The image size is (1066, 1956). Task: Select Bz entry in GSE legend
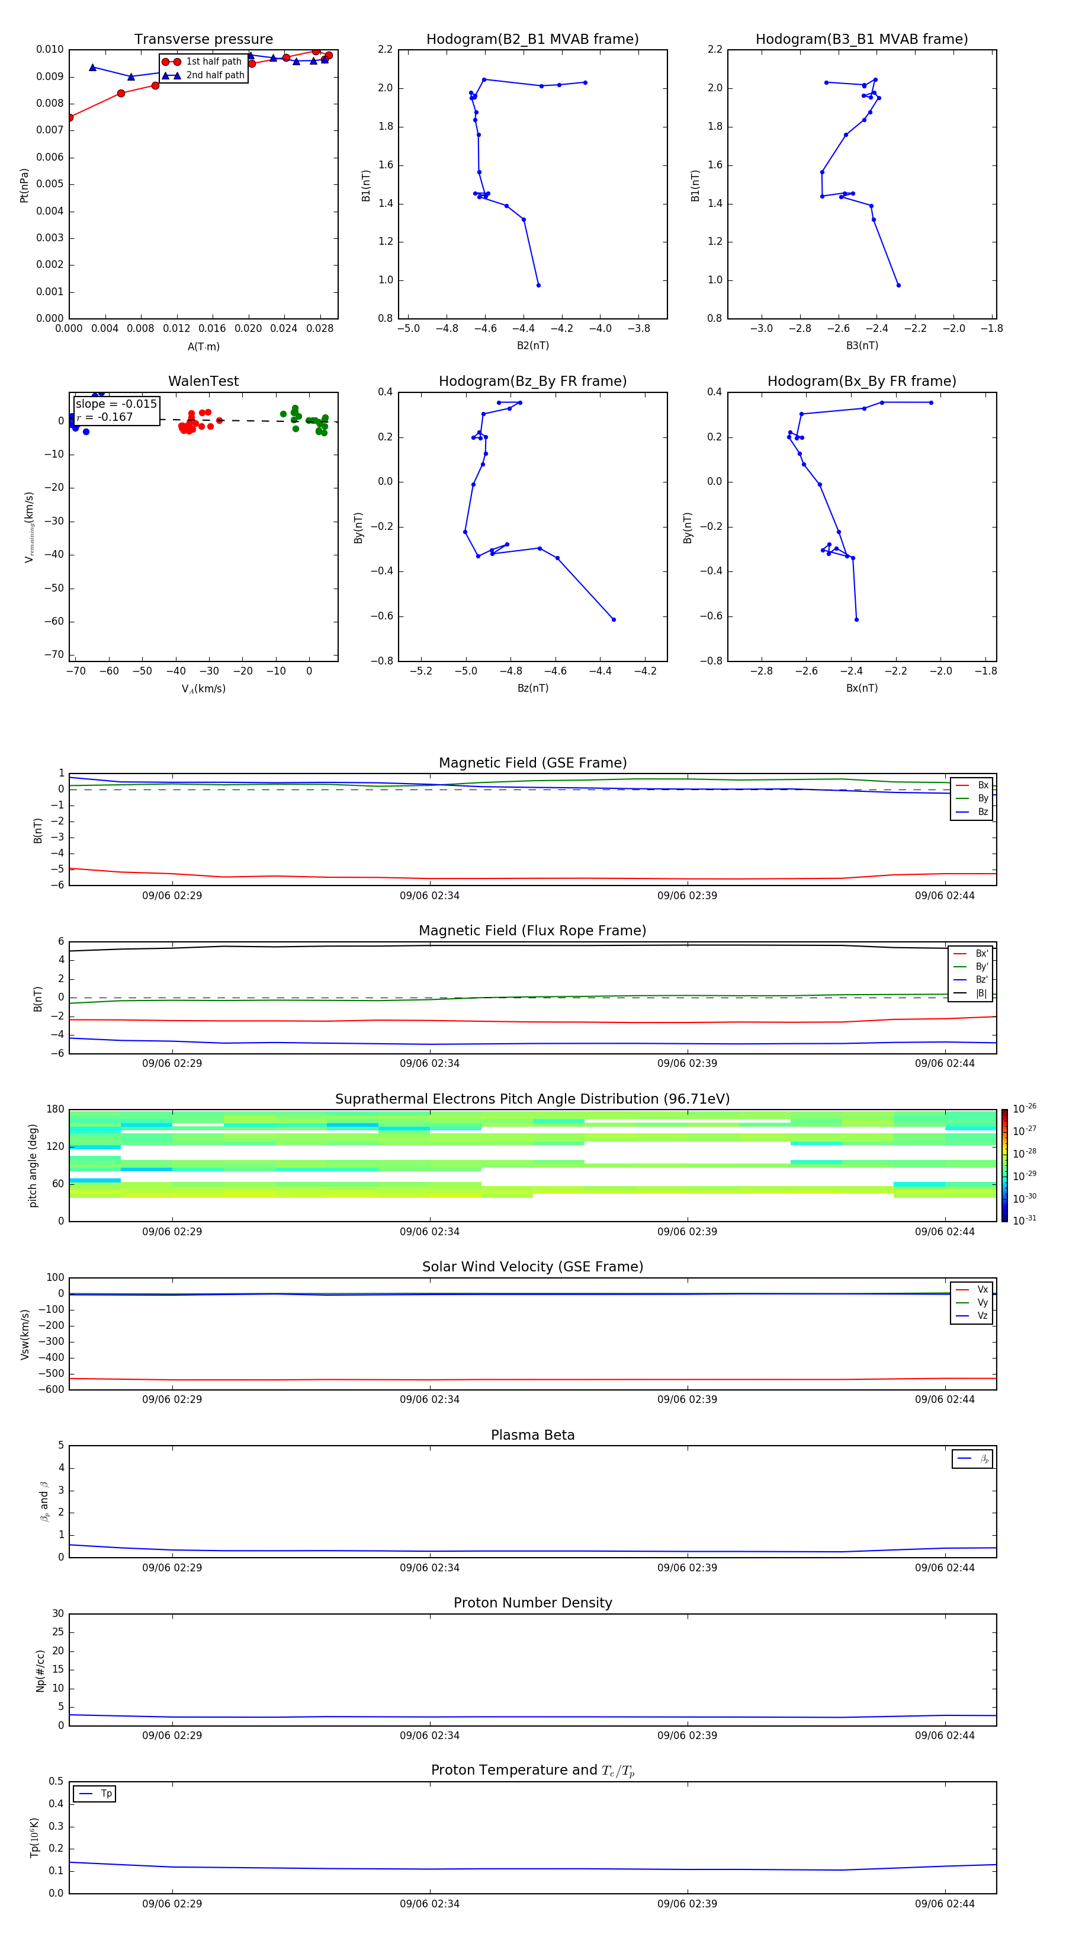point(972,811)
